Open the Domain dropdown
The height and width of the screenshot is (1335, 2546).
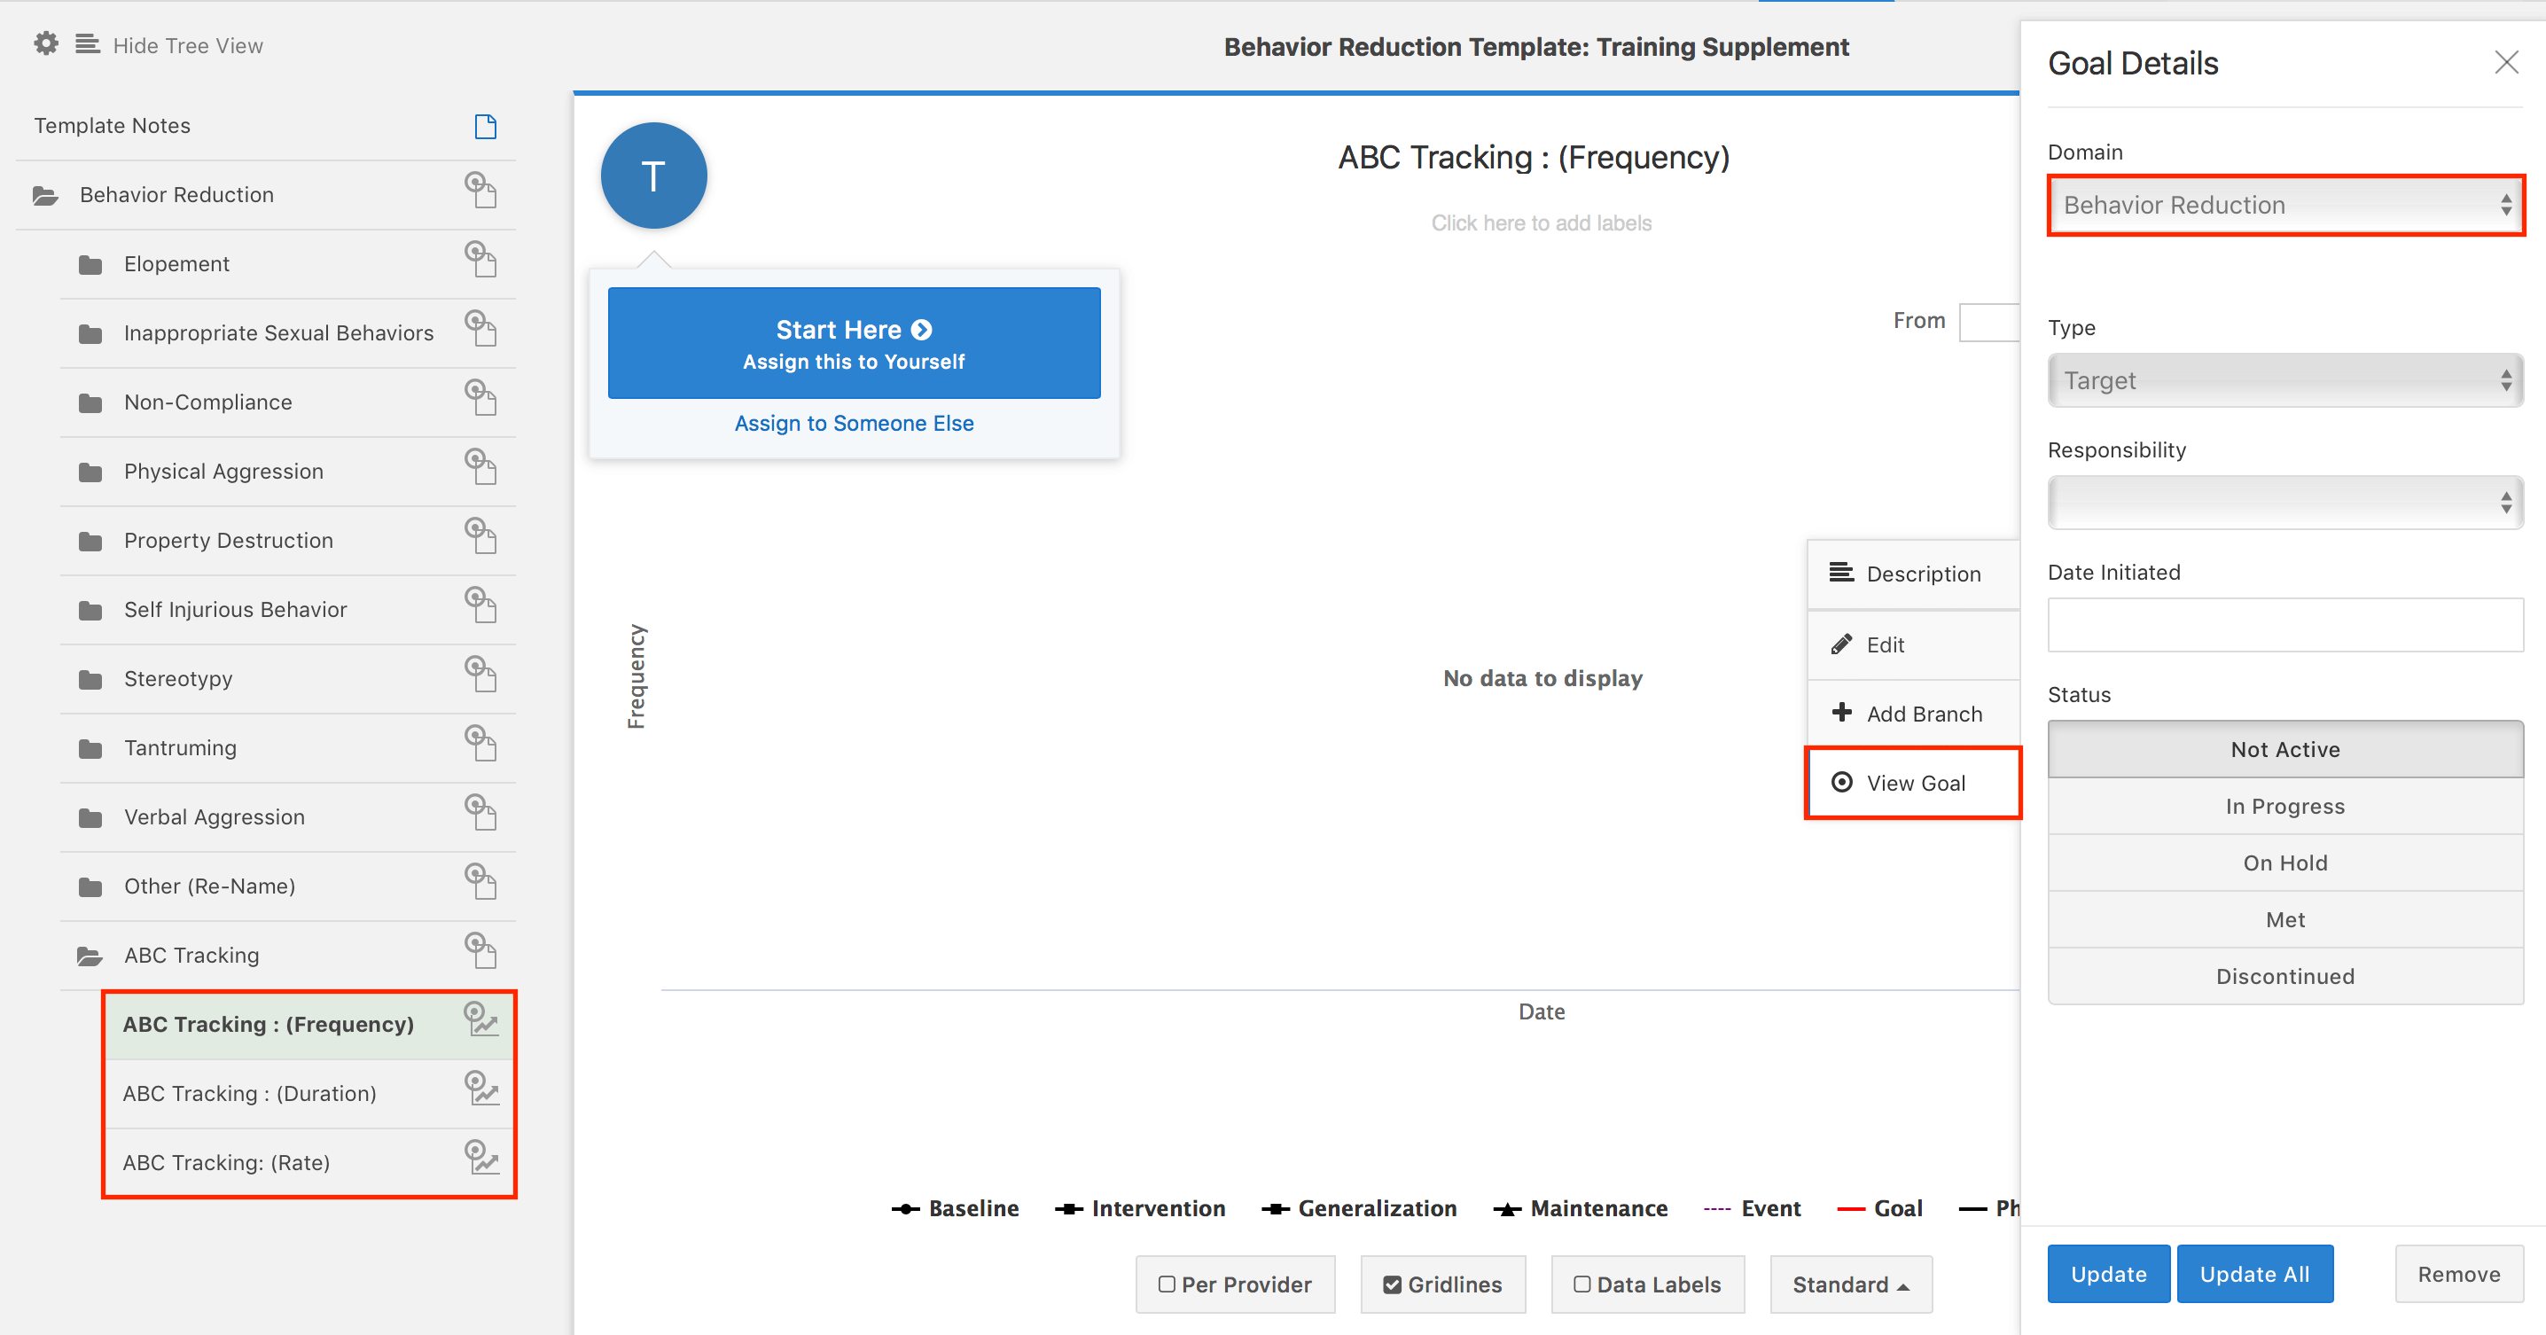2284,206
